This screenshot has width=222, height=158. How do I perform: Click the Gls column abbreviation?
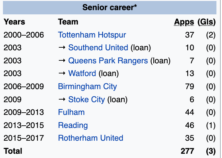[207, 22]
